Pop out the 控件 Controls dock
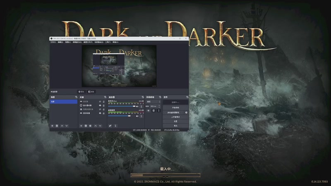Image resolution: width=331 pixels, height=186 pixels. point(187,97)
